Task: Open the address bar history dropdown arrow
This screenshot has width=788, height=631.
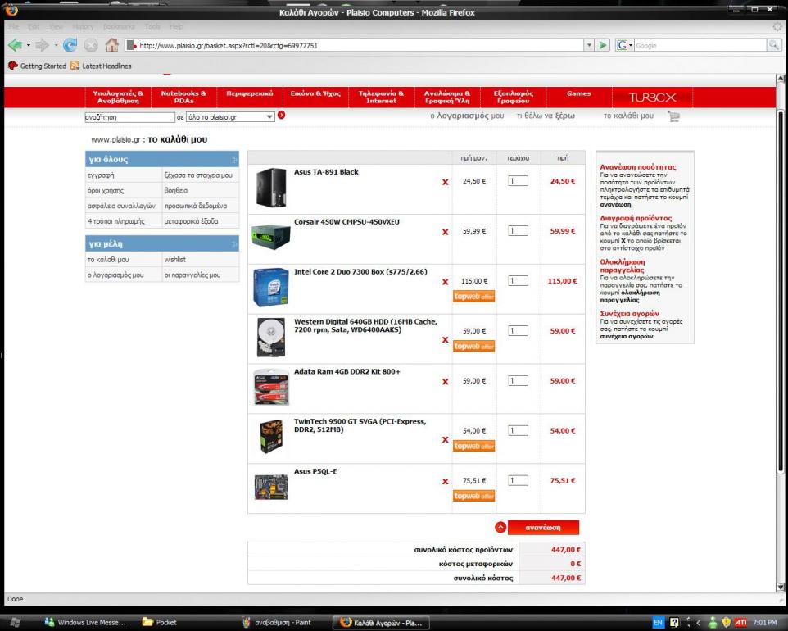Action: (x=589, y=45)
